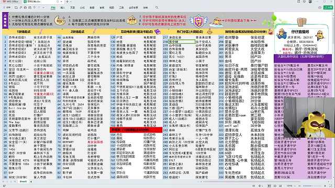This screenshot has height=188, width=335.
Task: Click the zoom in plus icon
Action: pos(325,186)
